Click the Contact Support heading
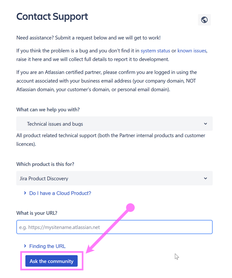The width and height of the screenshot is (232, 278). (x=52, y=17)
